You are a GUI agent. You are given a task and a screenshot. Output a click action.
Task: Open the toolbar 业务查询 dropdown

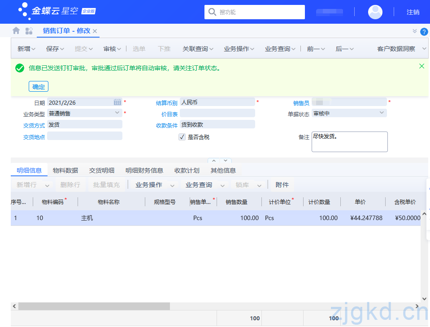tap(280, 49)
